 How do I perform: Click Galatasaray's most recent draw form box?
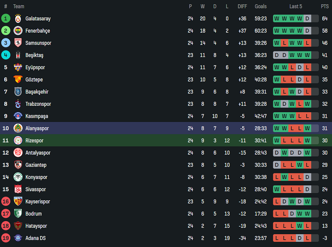307,19
